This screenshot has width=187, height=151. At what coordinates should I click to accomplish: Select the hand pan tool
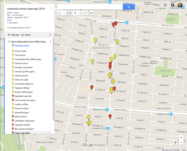tap(70, 13)
